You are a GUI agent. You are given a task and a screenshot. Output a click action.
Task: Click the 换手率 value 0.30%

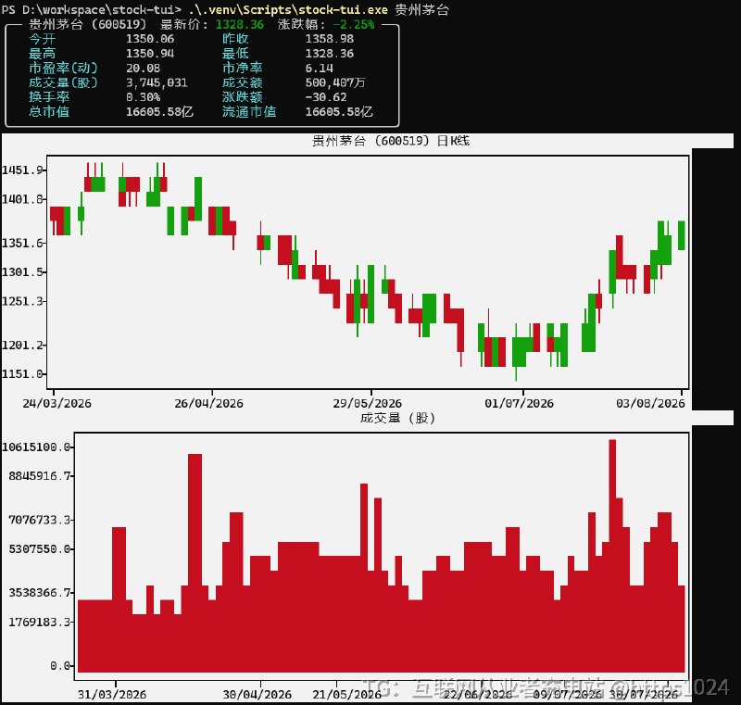pyautogui.click(x=143, y=97)
